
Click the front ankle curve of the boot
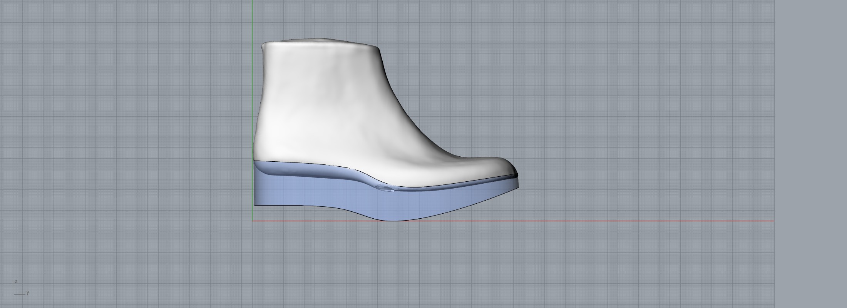(400, 108)
